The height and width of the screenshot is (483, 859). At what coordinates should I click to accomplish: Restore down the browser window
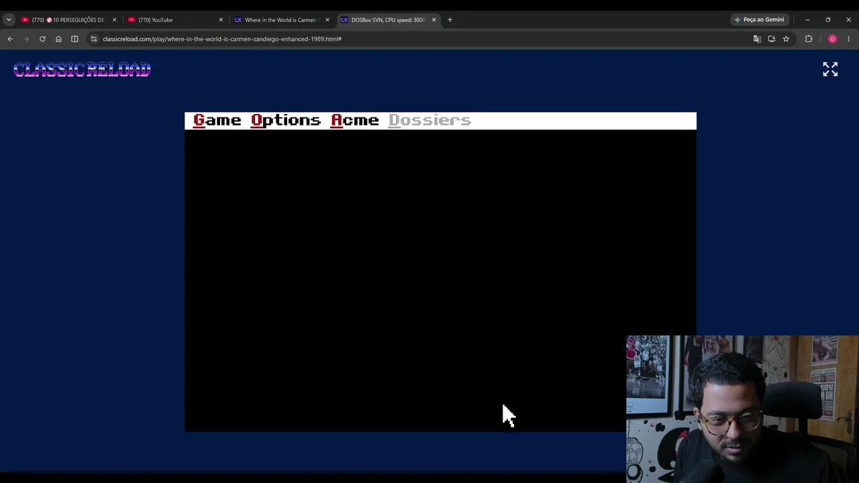point(827,20)
